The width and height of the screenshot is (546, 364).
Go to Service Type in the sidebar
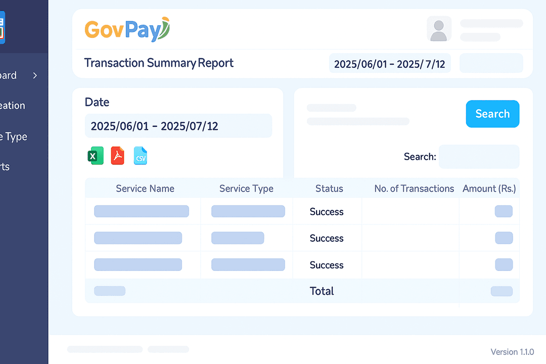14,137
